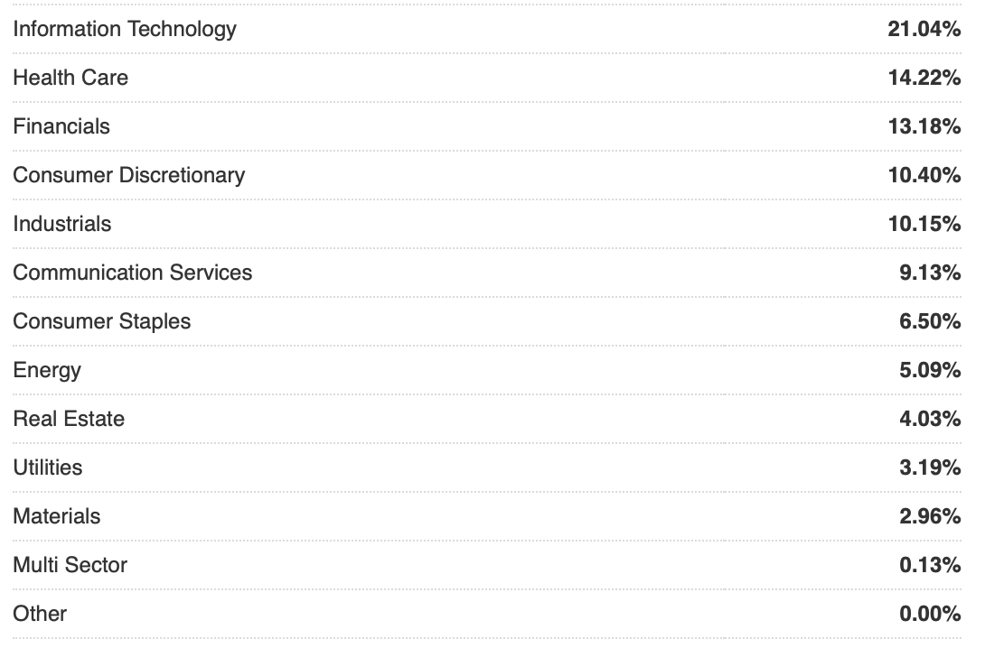The height and width of the screenshot is (648, 985).
Task: Select the 14.22% Health Care value
Action: click(x=924, y=78)
